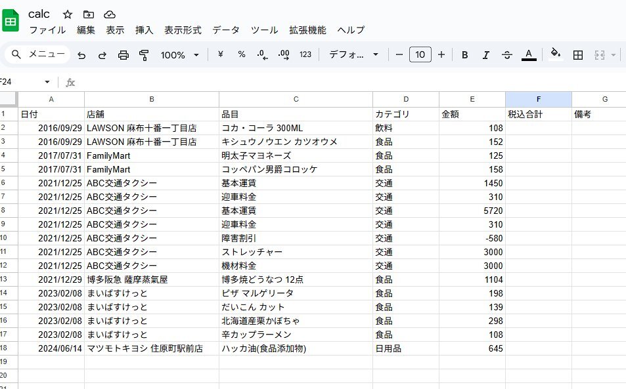This screenshot has width=626, height=389.
Task: Open the 表示形式 menu
Action: click(x=183, y=30)
